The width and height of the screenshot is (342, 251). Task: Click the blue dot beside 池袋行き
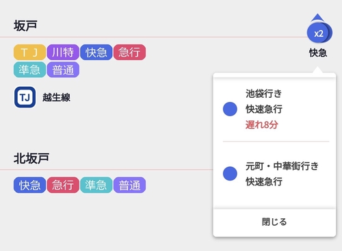pos(230,109)
